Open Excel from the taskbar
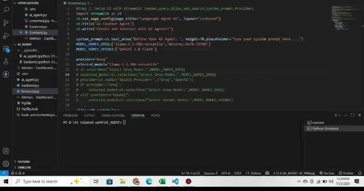Viewport: 364px width, 191px height. pos(162,181)
